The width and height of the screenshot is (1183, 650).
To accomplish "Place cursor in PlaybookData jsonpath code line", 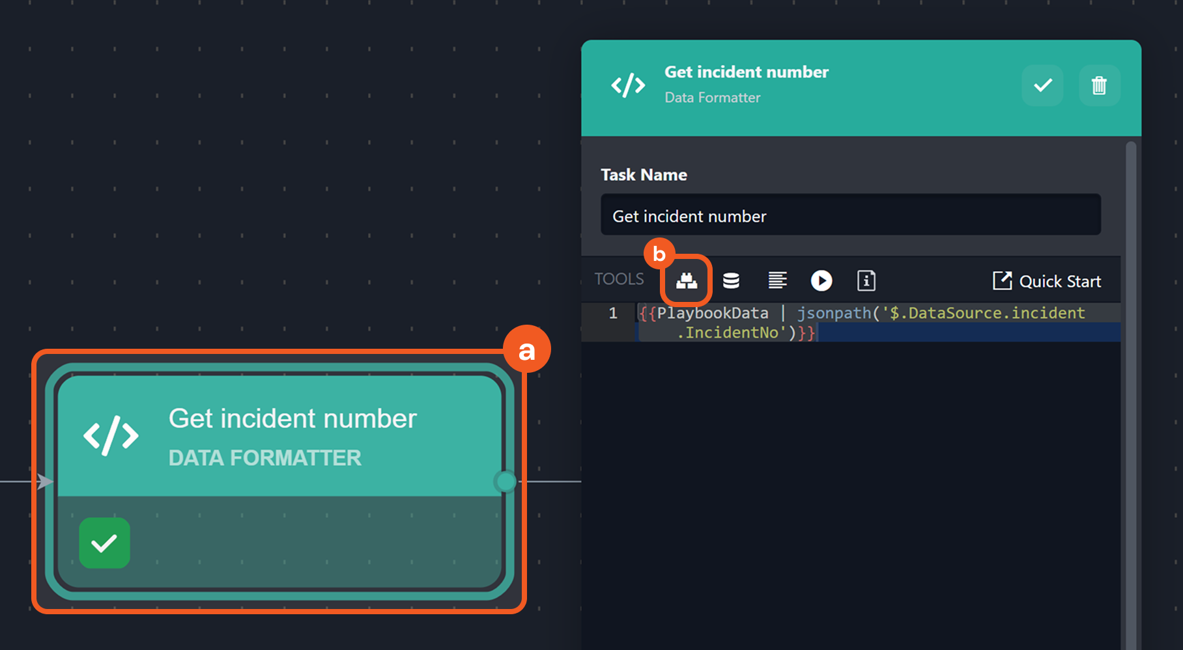I will pos(861,322).
